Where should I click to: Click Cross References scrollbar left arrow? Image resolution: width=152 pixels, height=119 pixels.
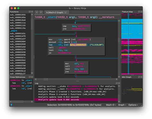coord(11,102)
